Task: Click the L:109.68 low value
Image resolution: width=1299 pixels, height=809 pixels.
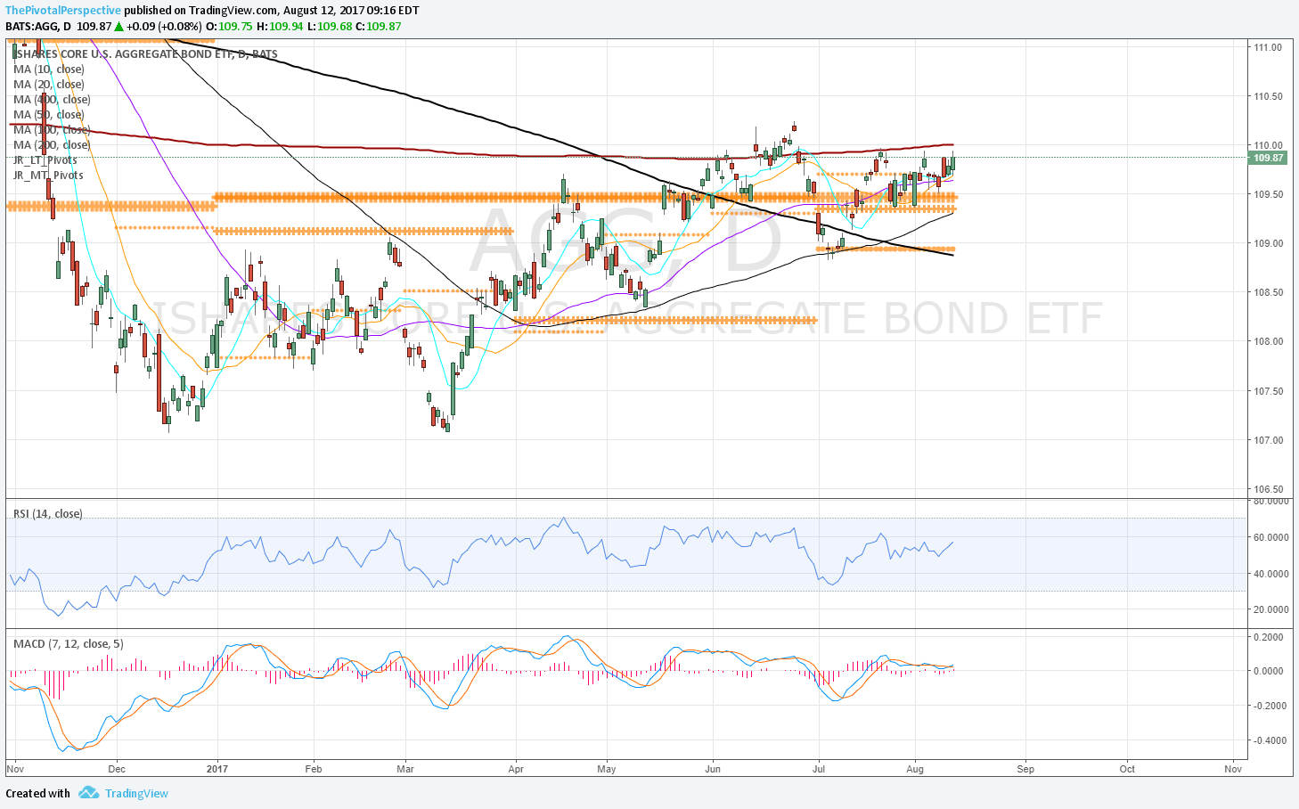Action: pyautogui.click(x=329, y=27)
